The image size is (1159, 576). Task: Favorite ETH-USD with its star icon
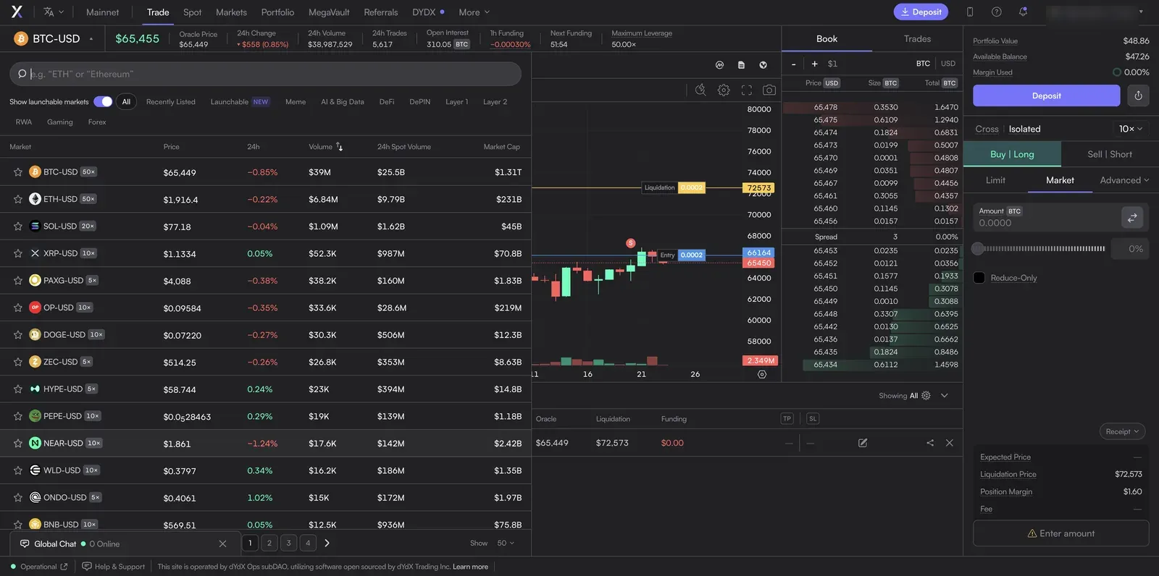[18, 199]
